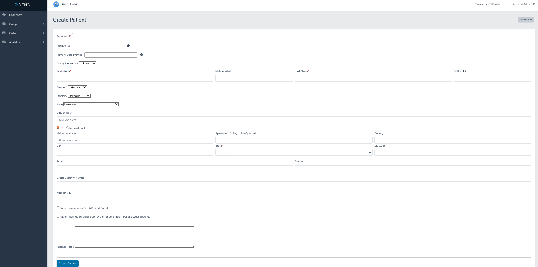Click the Primary Care Provider info icon
The height and width of the screenshot is (267, 538).
point(141,55)
